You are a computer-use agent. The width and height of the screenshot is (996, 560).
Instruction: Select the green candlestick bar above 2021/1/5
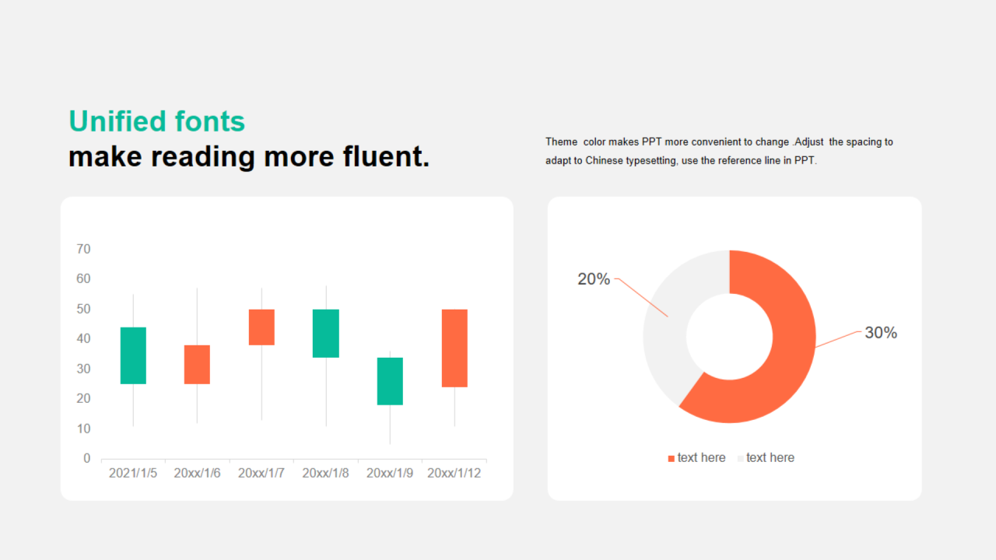click(x=133, y=355)
